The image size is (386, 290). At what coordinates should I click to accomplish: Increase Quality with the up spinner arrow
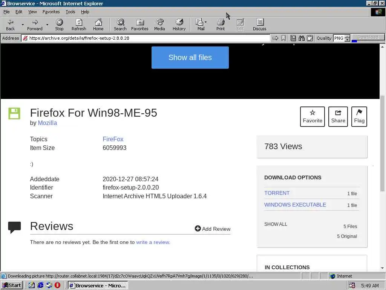click(x=347, y=37)
